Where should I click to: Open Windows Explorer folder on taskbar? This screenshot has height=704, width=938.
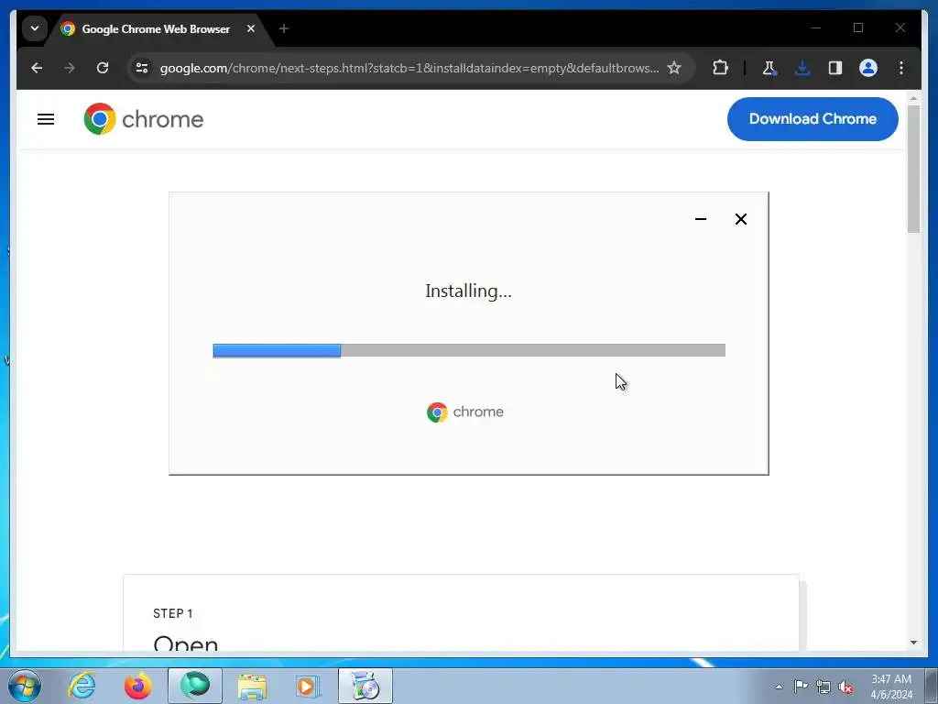252,686
